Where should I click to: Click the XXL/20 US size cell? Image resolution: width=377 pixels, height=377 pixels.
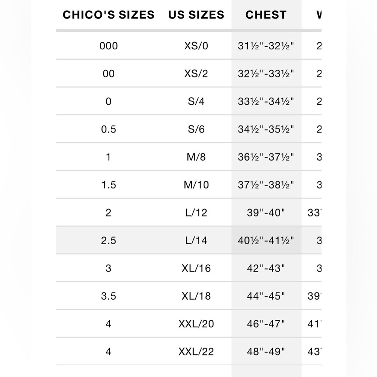[x=196, y=324]
